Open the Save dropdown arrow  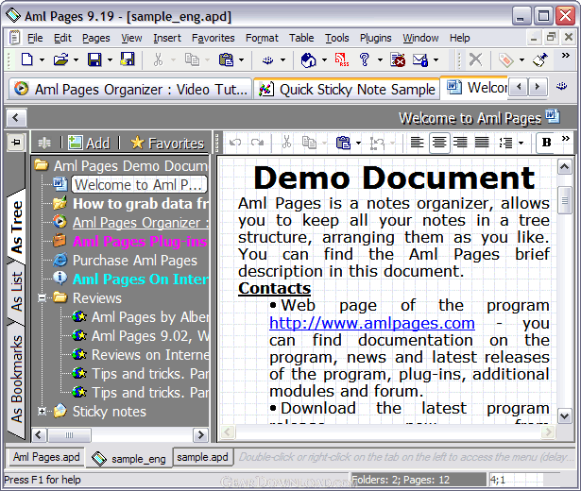(110, 59)
